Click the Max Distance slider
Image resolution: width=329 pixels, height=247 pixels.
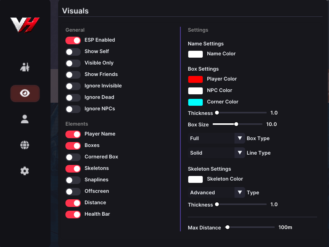250,227
